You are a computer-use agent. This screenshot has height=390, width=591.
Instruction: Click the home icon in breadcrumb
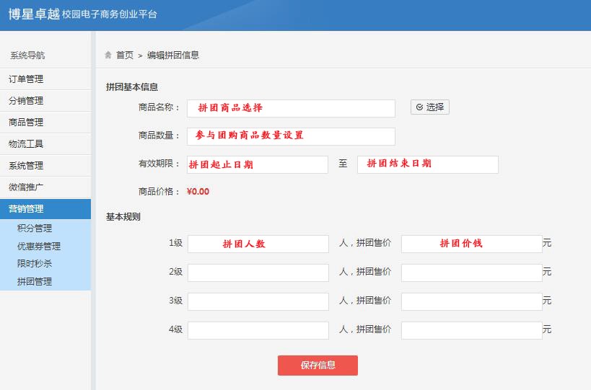click(x=108, y=55)
